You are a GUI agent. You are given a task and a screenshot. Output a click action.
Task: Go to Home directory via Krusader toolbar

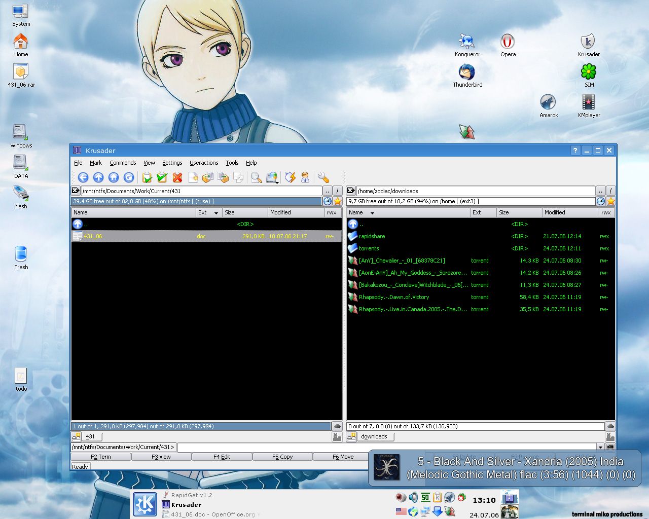[114, 177]
